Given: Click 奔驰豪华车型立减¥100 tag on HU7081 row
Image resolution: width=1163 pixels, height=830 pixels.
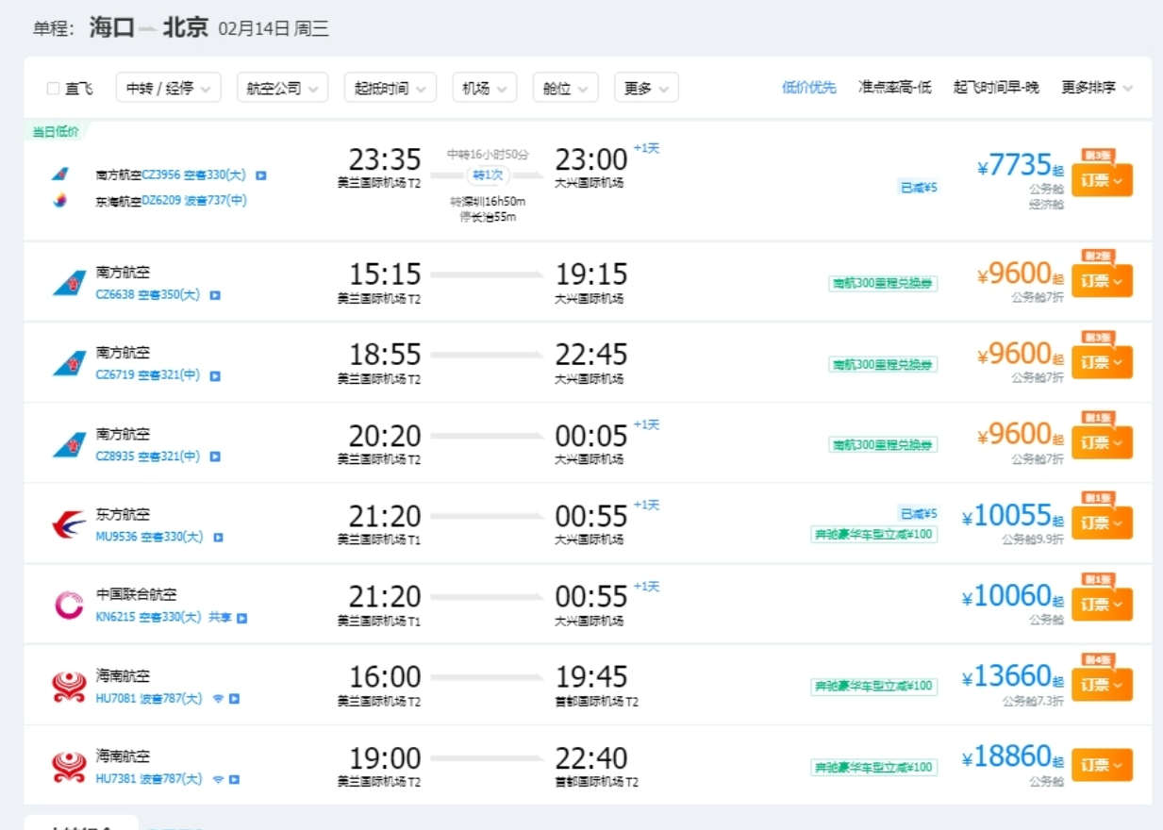Looking at the screenshot, I should 873,687.
